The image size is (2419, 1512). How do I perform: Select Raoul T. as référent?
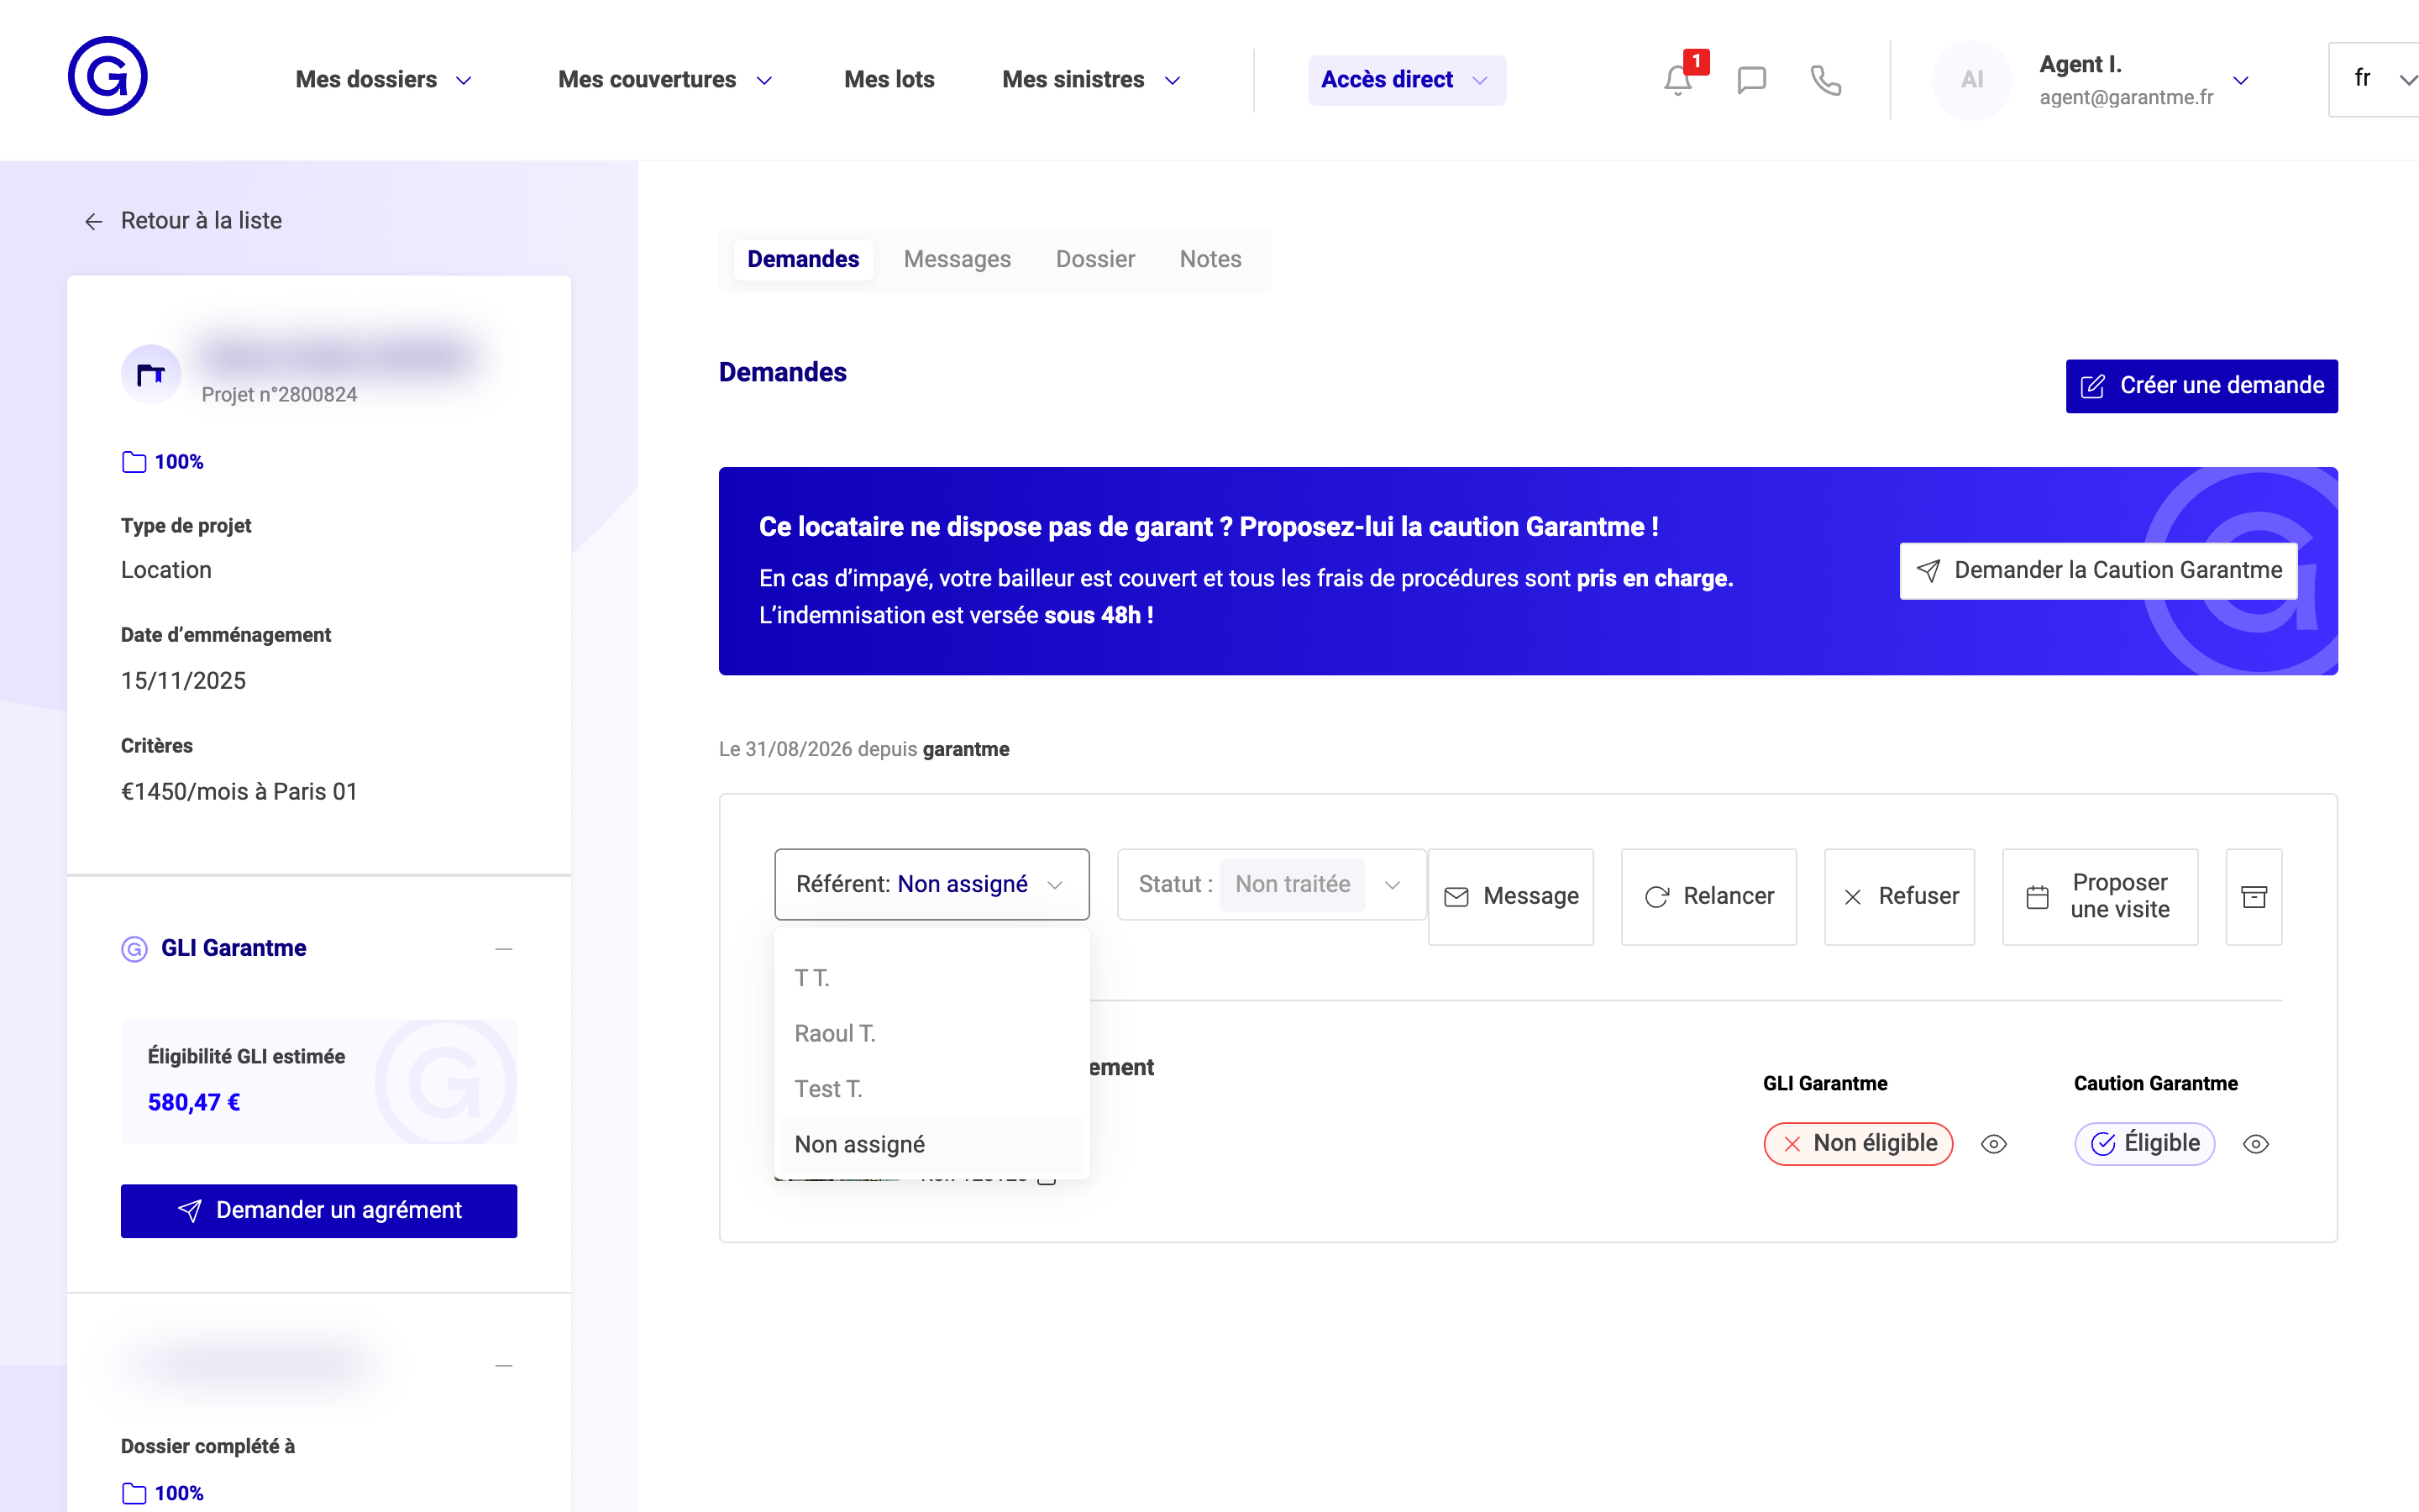(x=931, y=1034)
